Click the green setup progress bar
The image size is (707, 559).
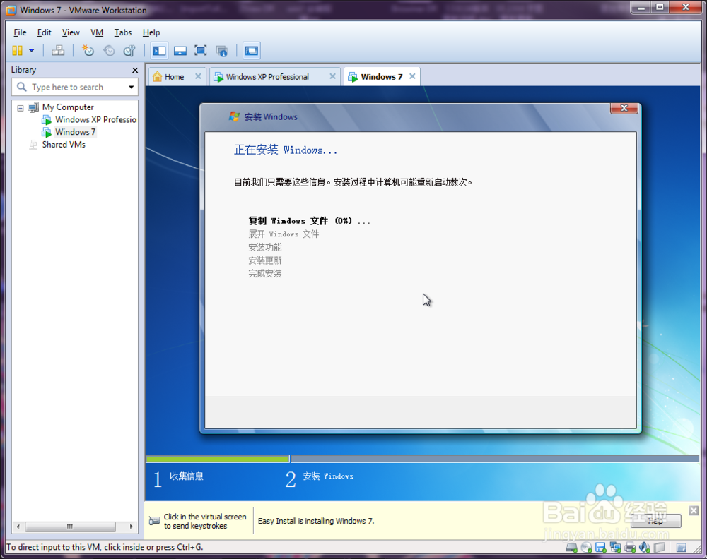coord(217,459)
